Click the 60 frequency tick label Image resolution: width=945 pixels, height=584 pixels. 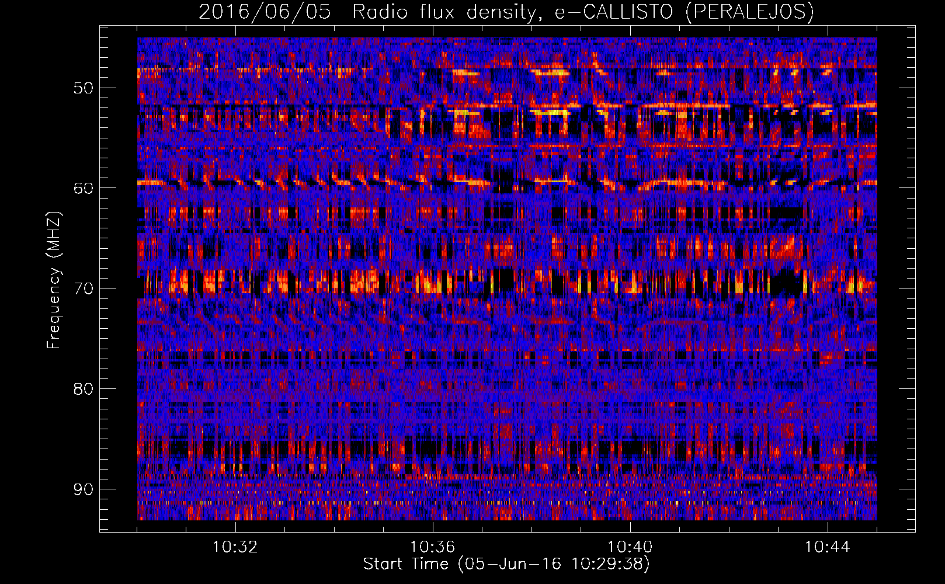coord(83,188)
